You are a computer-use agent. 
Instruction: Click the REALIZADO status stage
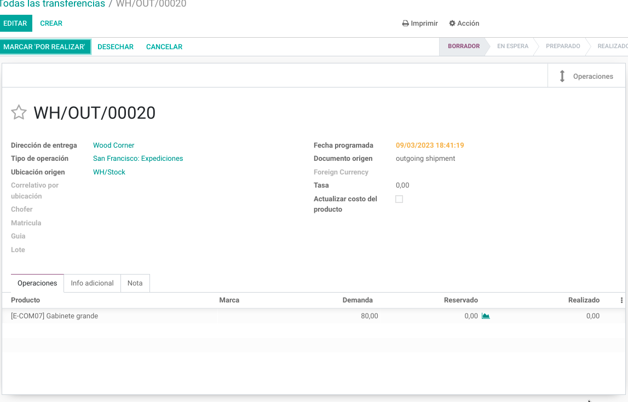tap(612, 46)
